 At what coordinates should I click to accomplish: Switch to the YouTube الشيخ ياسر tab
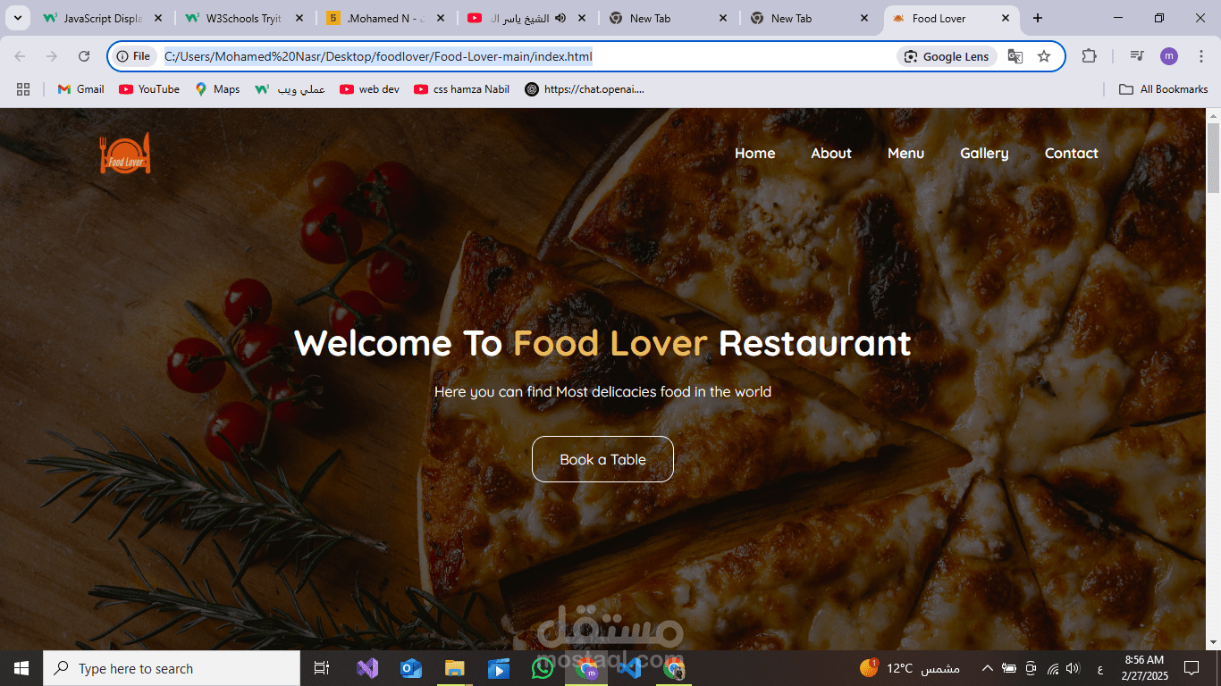(x=527, y=18)
